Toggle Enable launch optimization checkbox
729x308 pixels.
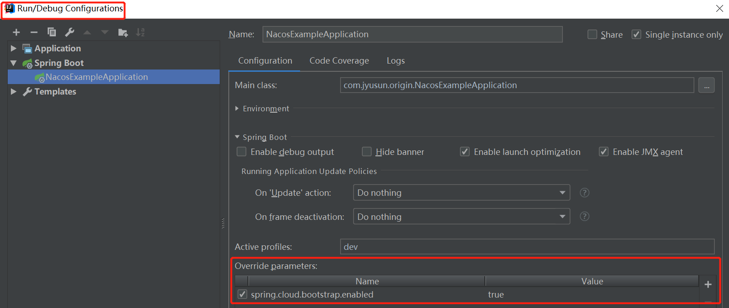click(x=465, y=152)
